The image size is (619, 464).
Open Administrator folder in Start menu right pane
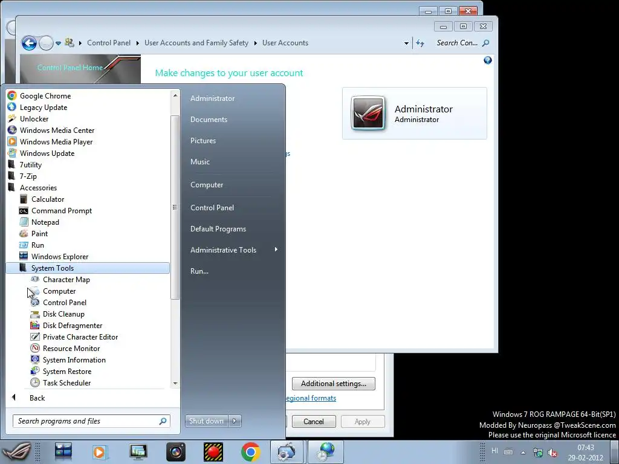(x=212, y=98)
